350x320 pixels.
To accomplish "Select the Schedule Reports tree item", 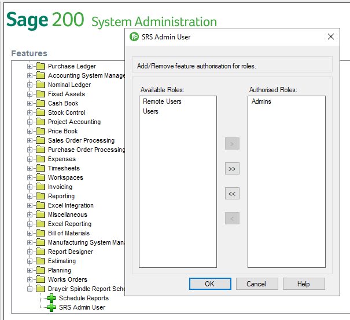I will tap(84, 298).
